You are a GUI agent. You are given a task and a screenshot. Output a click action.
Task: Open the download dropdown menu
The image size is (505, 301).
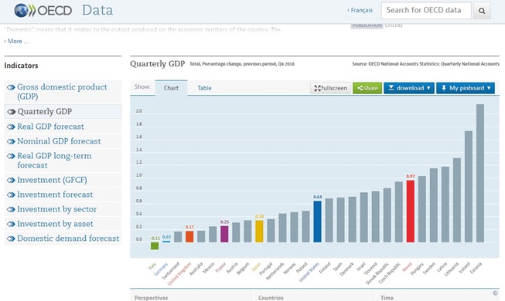409,88
